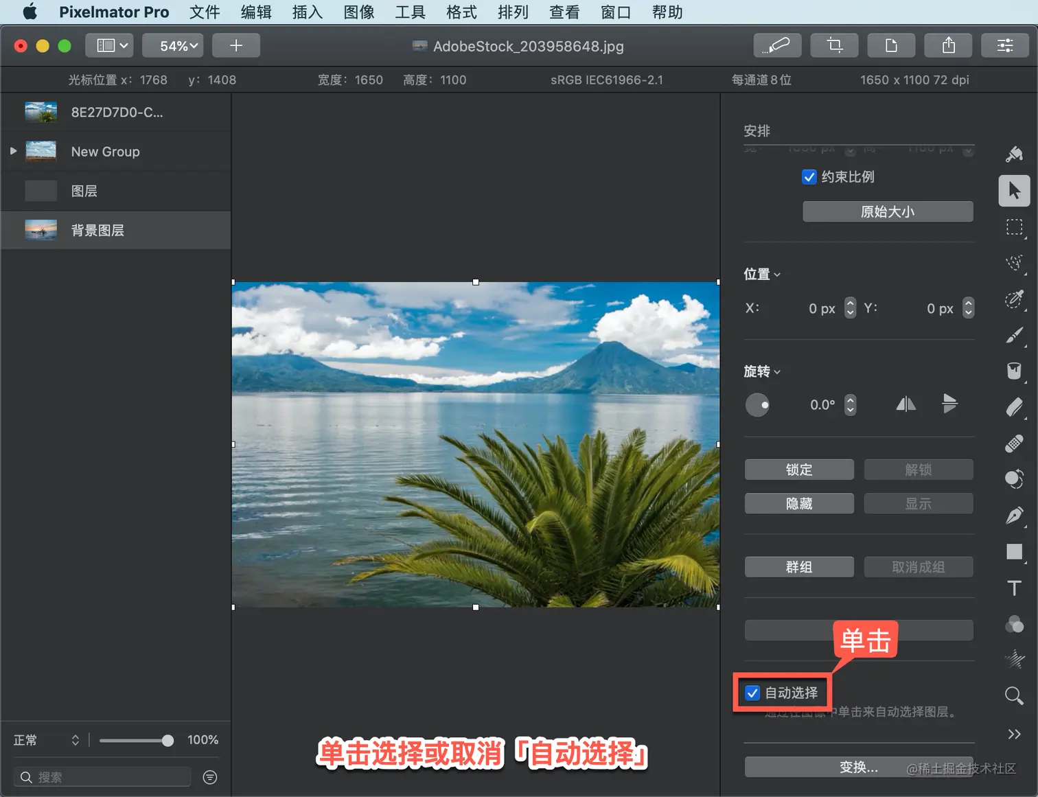This screenshot has height=797, width=1038.
Task: Select the Arrange arrow tool
Action: (1014, 190)
